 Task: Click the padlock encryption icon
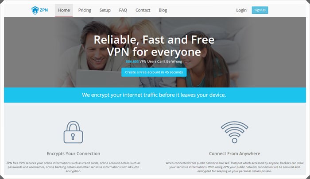coord(73,132)
